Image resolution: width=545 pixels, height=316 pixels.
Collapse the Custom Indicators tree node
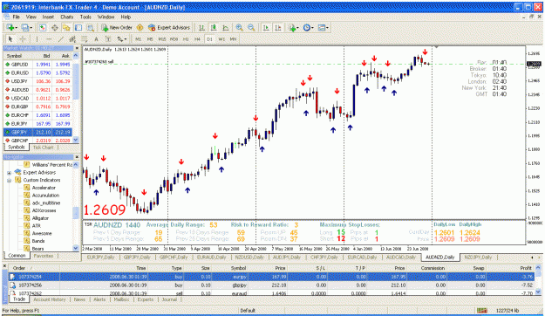9,181
